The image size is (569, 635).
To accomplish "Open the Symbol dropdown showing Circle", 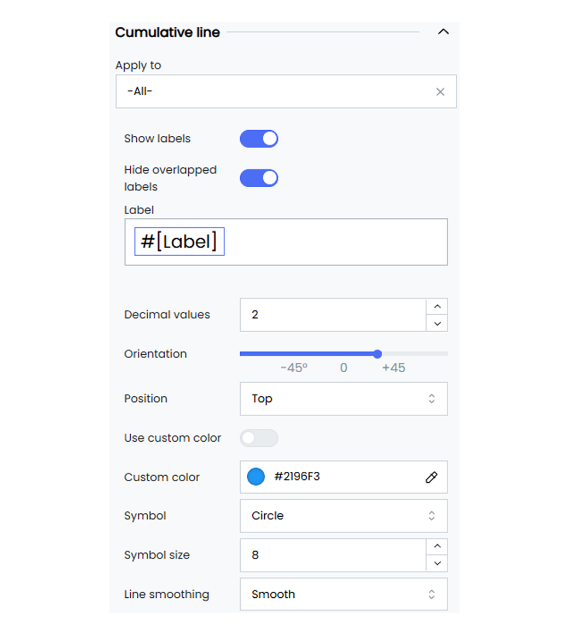I will [344, 516].
